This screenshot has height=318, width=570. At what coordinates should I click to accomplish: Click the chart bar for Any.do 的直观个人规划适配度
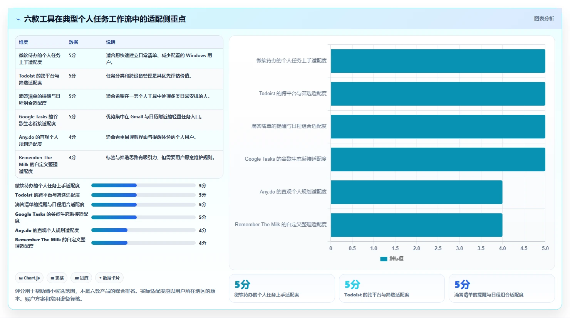click(x=416, y=192)
